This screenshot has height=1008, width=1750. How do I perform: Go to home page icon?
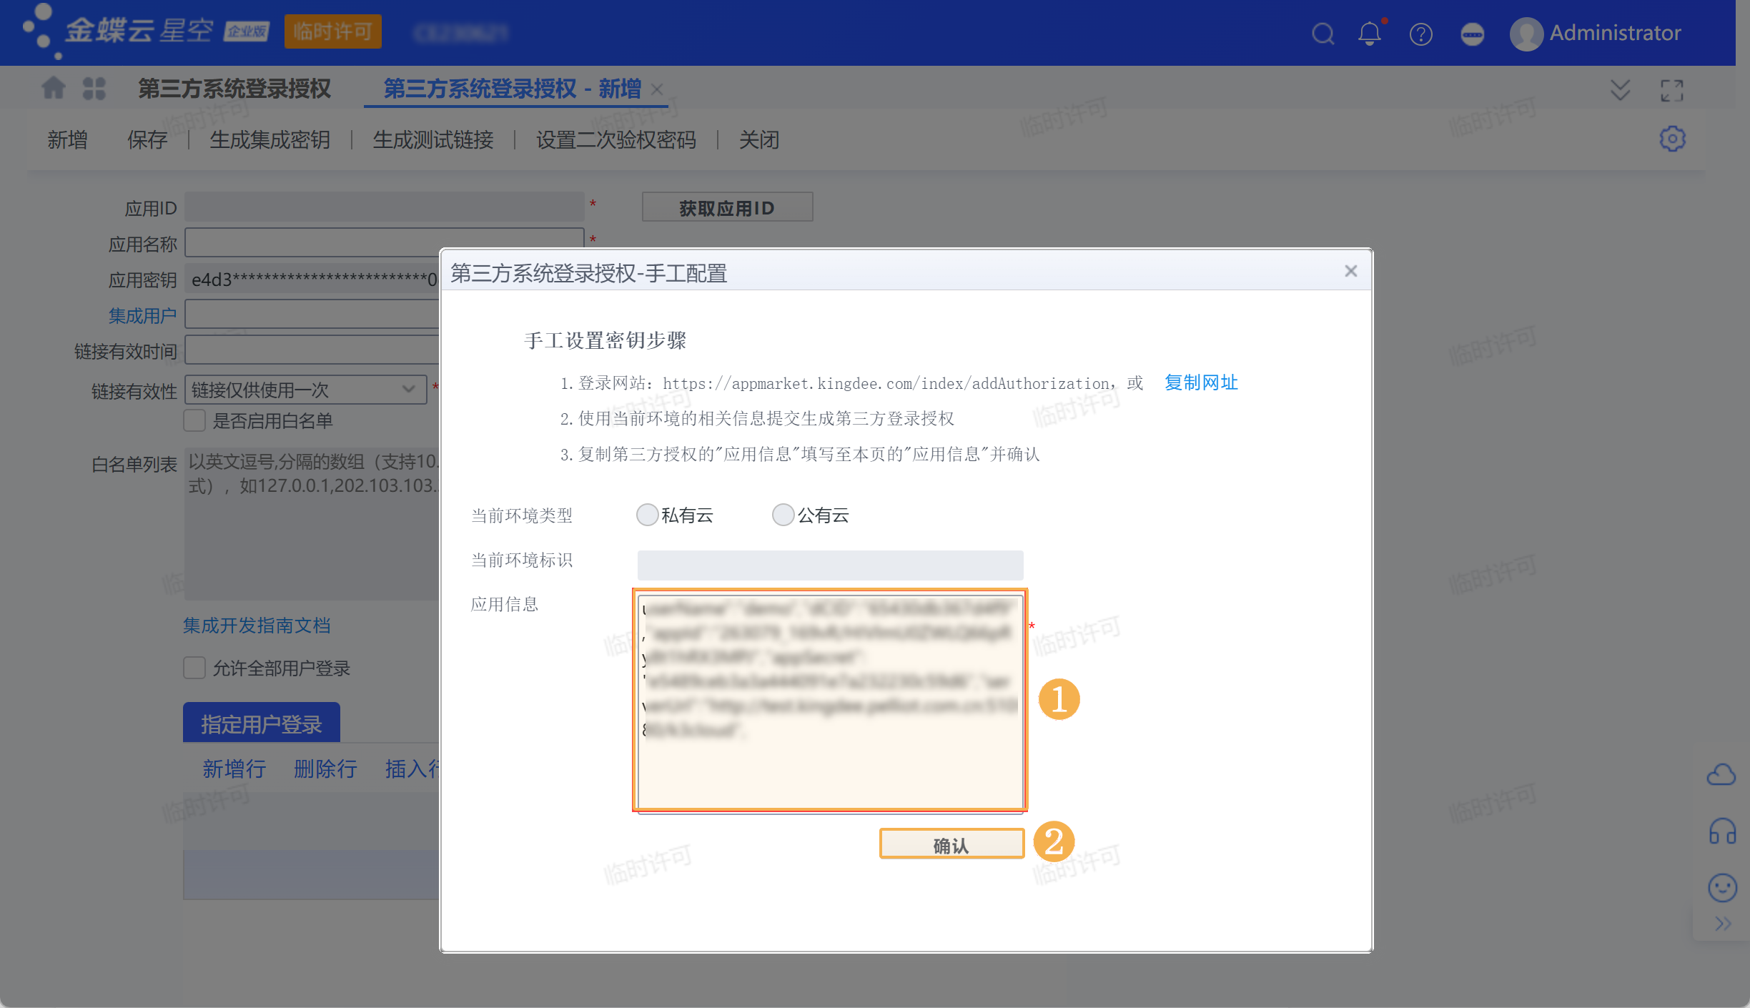[54, 89]
